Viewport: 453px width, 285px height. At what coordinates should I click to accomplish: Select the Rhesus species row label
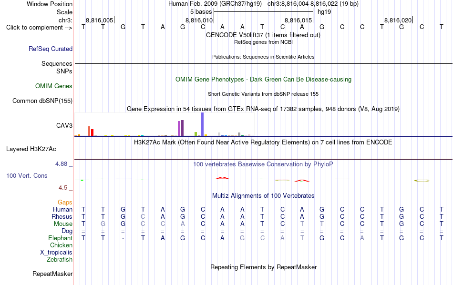[x=62, y=216]
